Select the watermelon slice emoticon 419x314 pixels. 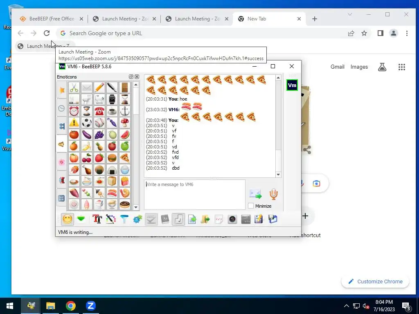point(124,134)
